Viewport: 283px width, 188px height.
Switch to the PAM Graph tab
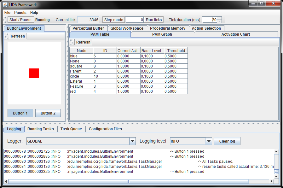pos(162,34)
